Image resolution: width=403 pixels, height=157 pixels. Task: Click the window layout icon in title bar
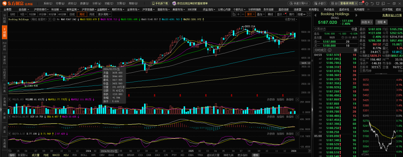(383, 3)
